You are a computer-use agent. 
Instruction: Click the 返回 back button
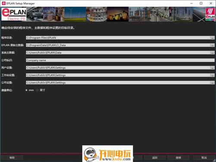(x=155, y=158)
